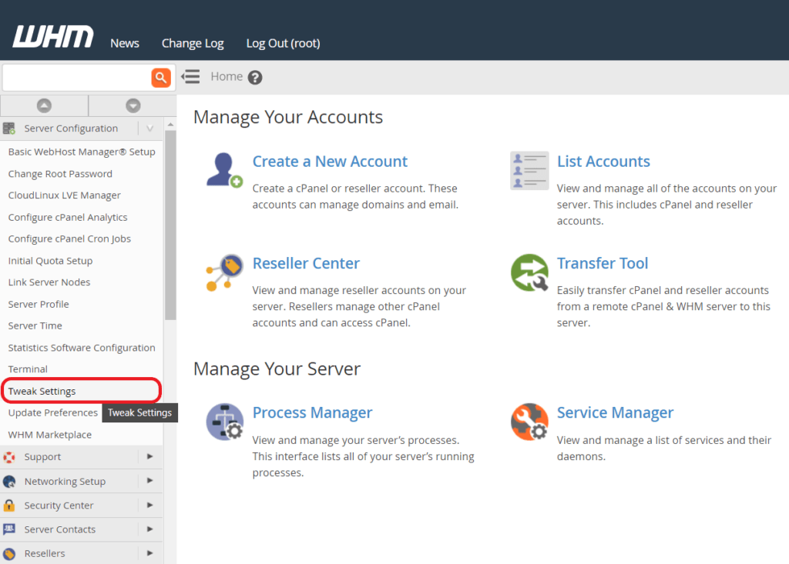Click the Process Manager diagram icon

(x=224, y=422)
